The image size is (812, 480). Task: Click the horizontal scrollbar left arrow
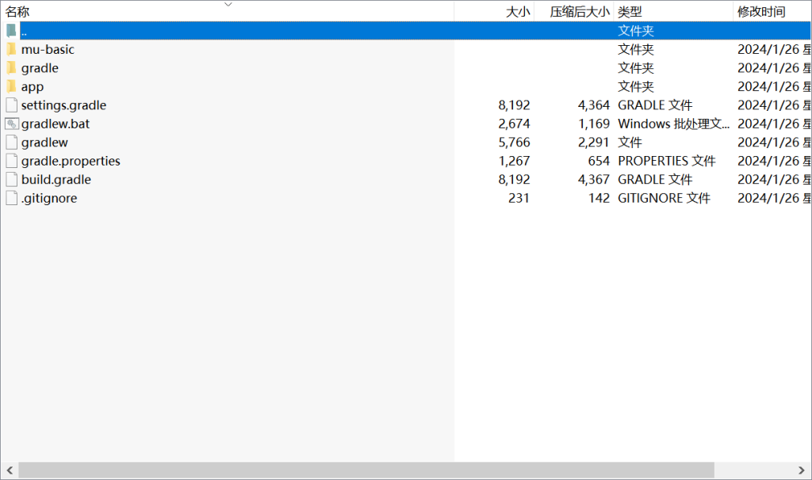coord(9,470)
